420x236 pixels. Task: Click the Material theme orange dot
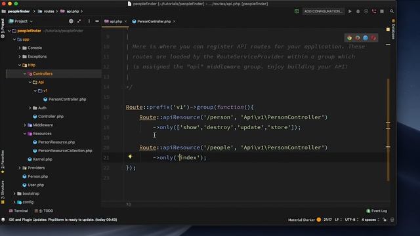click(x=319, y=220)
